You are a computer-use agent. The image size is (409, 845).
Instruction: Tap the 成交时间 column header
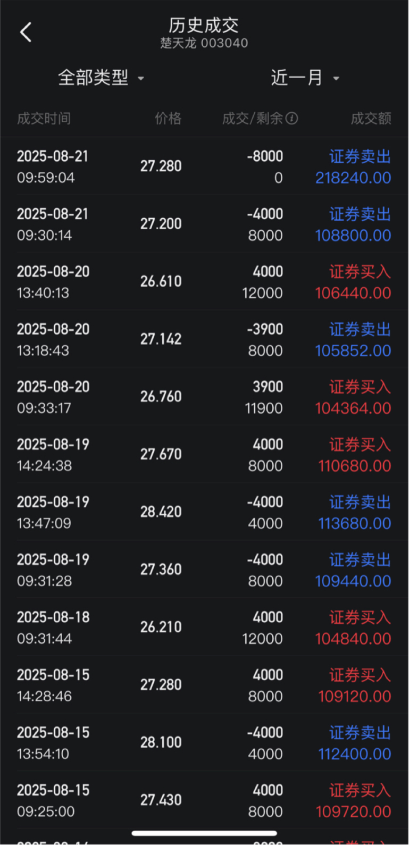(x=44, y=119)
